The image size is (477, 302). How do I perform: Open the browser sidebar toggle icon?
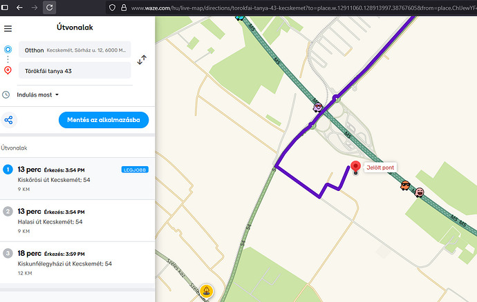click(5, 8)
